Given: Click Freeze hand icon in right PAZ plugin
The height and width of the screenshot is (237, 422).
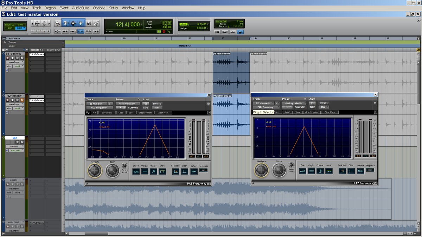Looking at the screenshot, I should pos(320,171).
